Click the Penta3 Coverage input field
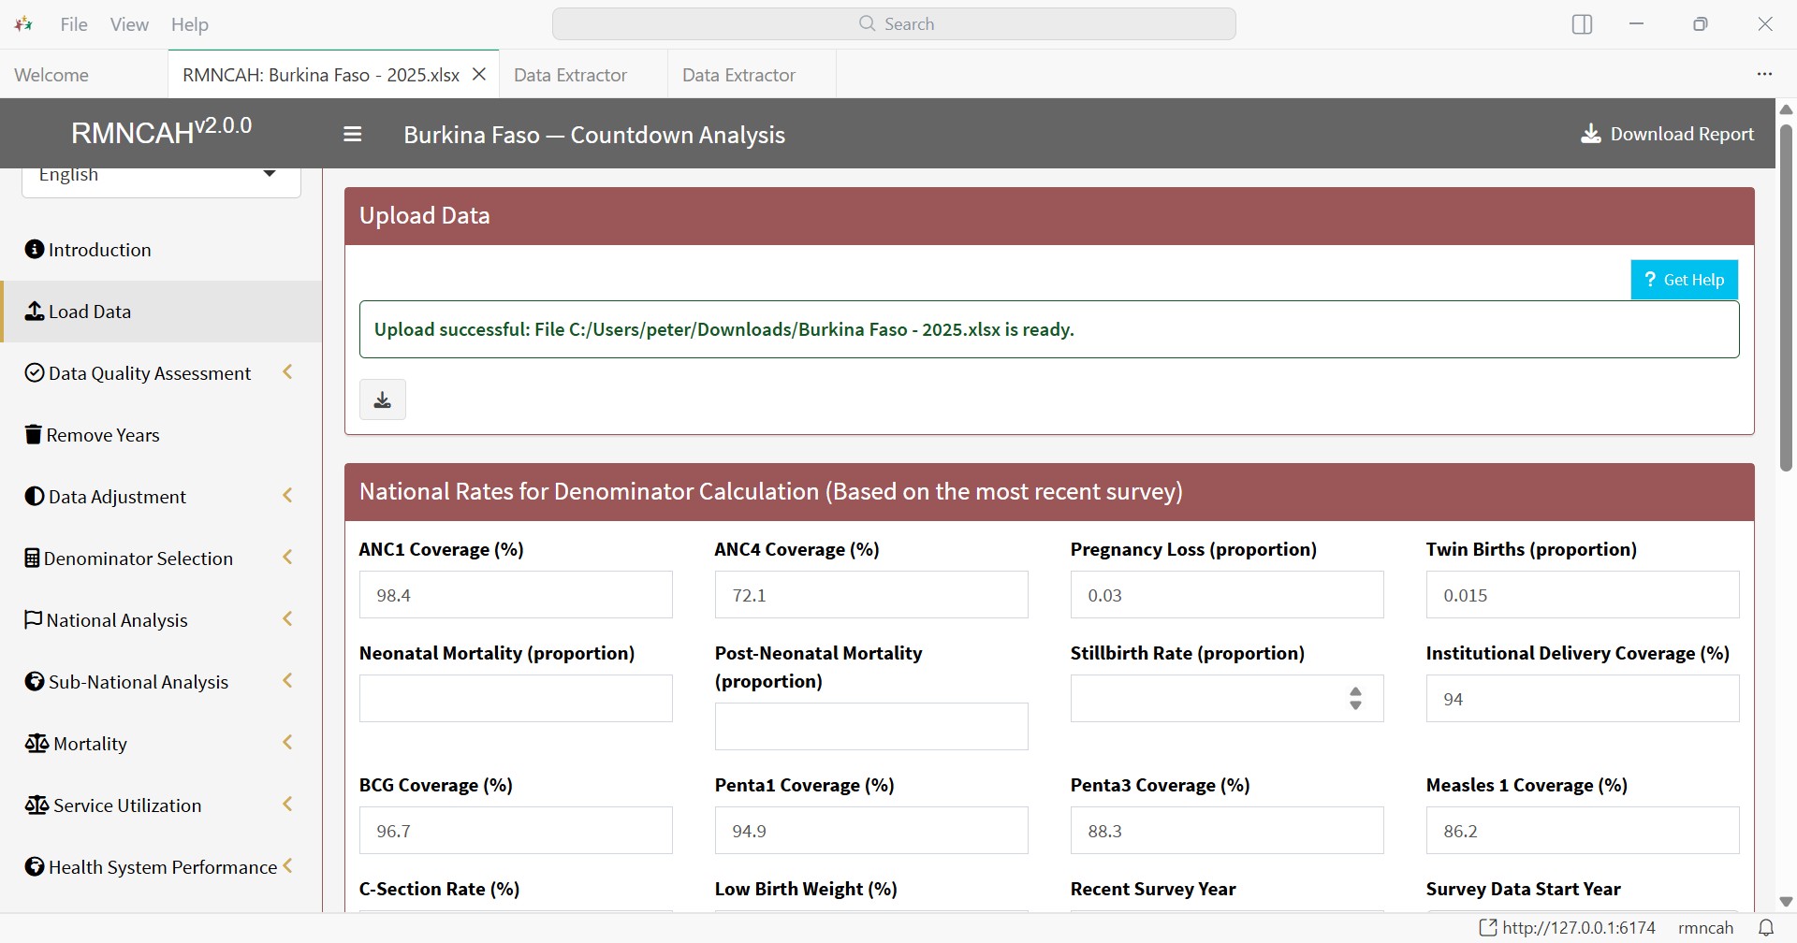 pos(1227,831)
